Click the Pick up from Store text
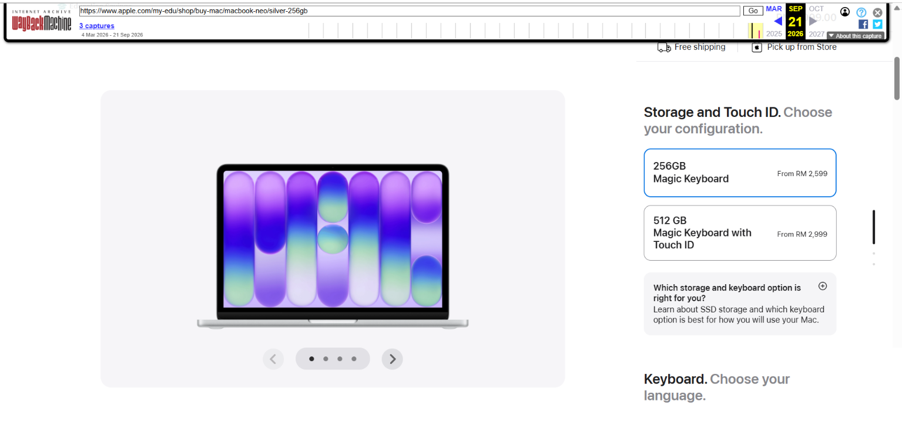Image resolution: width=902 pixels, height=438 pixels. point(802,47)
